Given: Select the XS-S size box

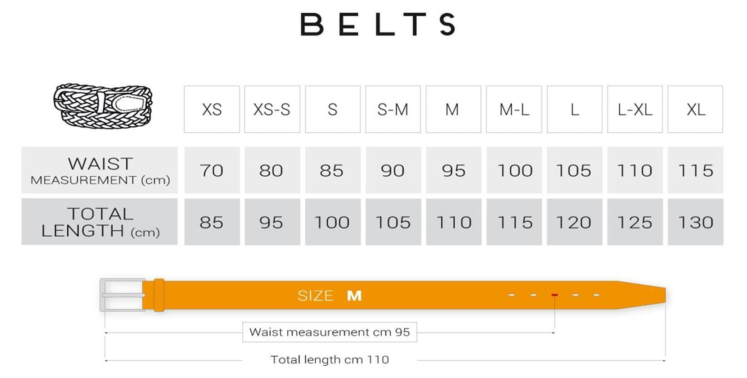Looking at the screenshot, I should (x=272, y=109).
